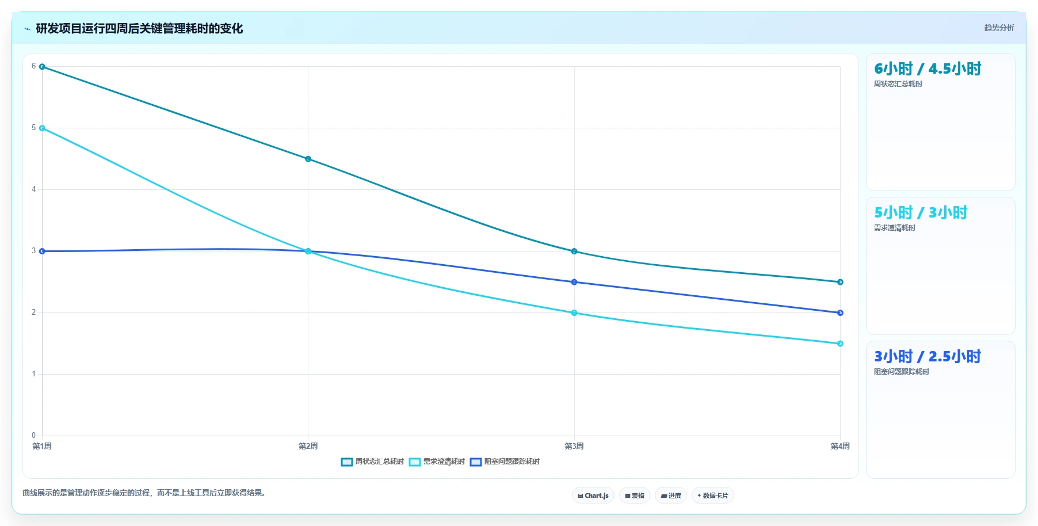Click the 阻塞问题跟踪耗时 label in the stat card
1038x526 pixels.
point(901,372)
